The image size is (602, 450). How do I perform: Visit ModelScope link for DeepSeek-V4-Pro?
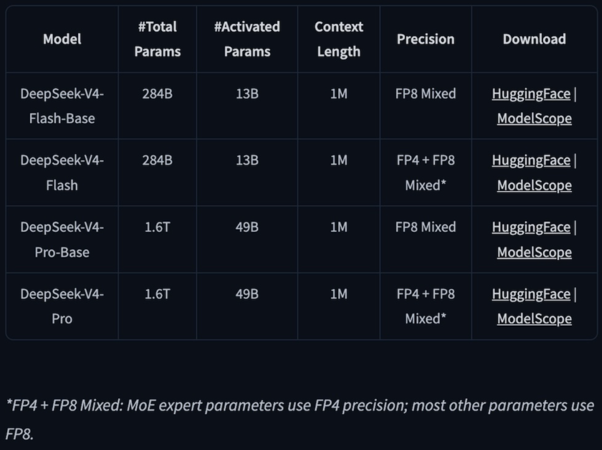pos(534,318)
